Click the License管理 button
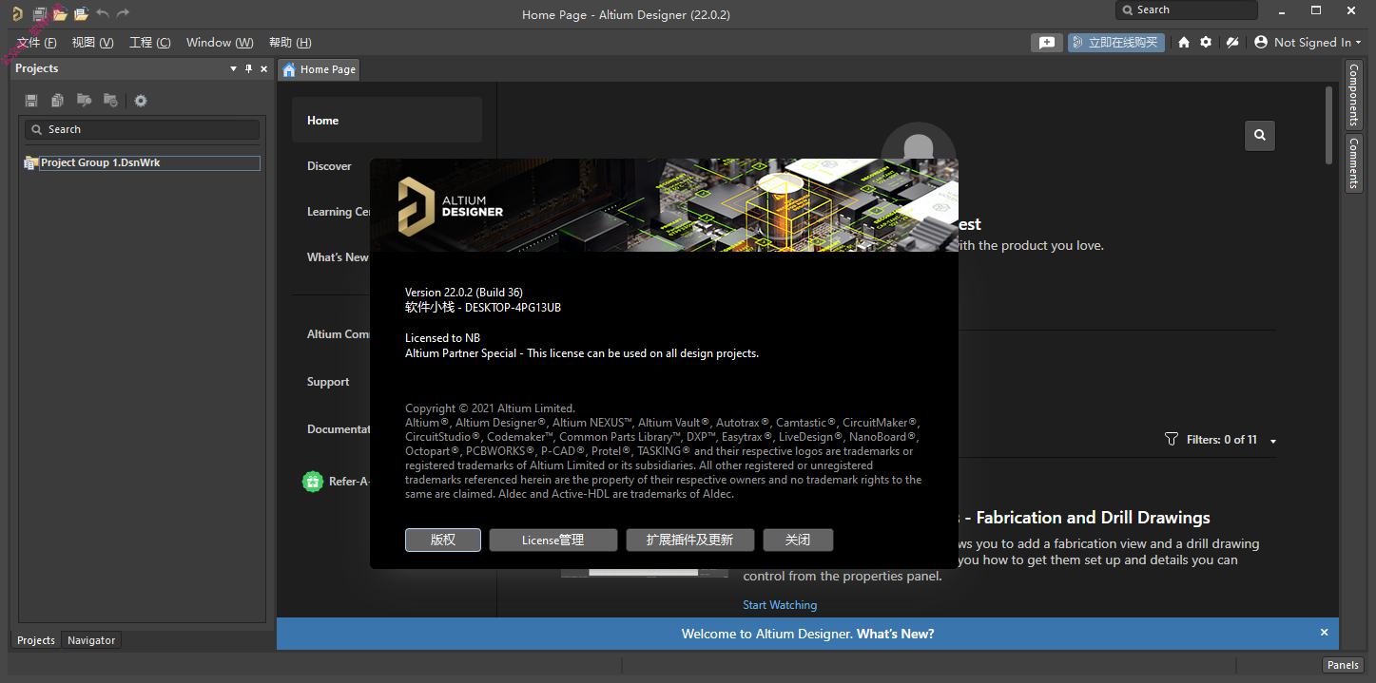1376x683 pixels. point(553,540)
